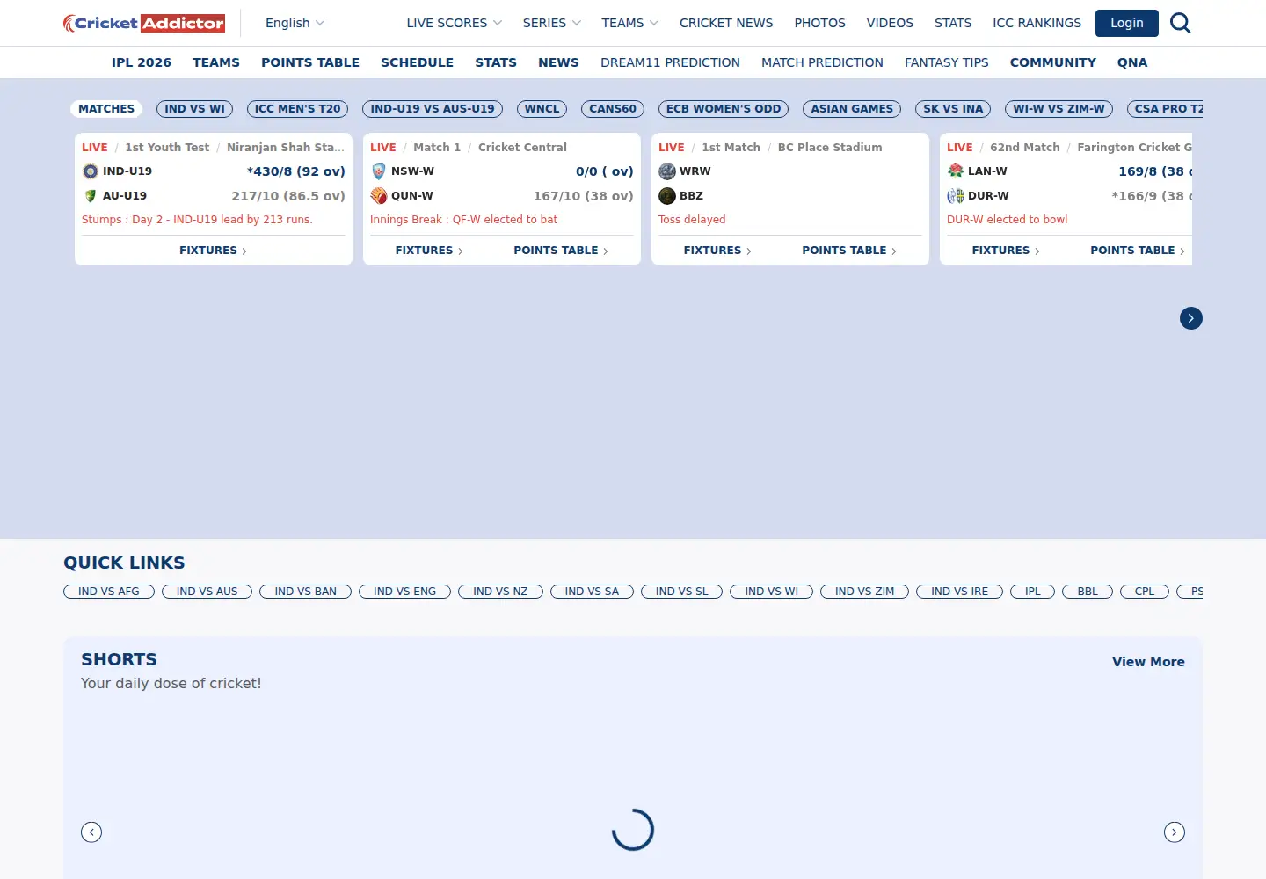Open the SCHEDULE menu item

[x=417, y=62]
